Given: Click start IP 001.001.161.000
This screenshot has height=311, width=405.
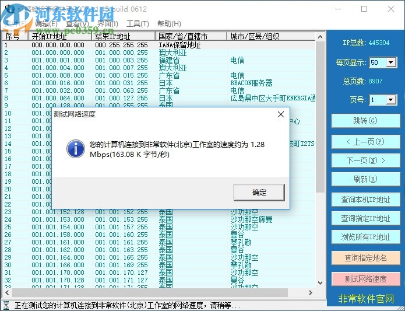Looking at the screenshot, I should click(x=58, y=242).
